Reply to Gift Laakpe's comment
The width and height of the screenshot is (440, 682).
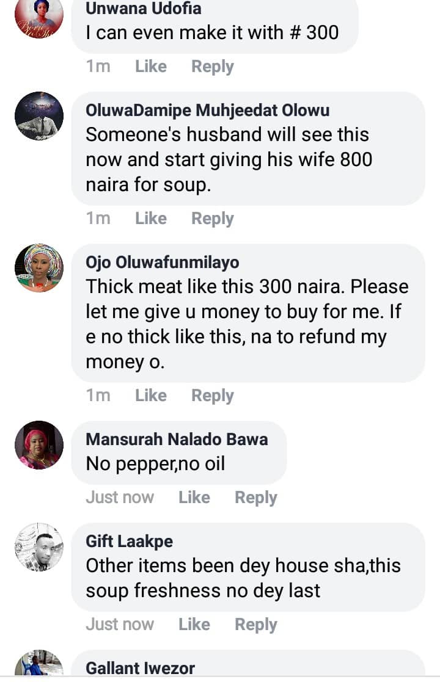pos(256,625)
